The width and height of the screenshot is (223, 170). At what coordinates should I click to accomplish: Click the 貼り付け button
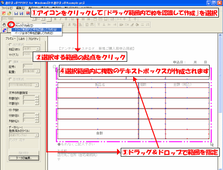24,153
